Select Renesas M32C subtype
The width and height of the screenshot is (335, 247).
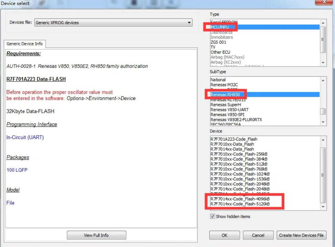click(x=265, y=85)
